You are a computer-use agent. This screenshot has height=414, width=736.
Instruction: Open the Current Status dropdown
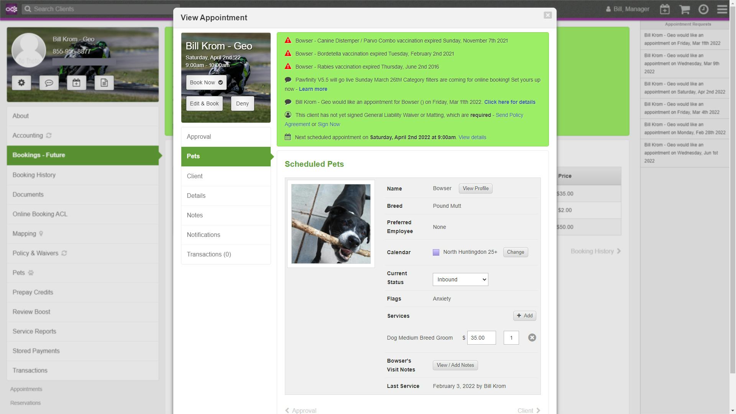coord(460,279)
